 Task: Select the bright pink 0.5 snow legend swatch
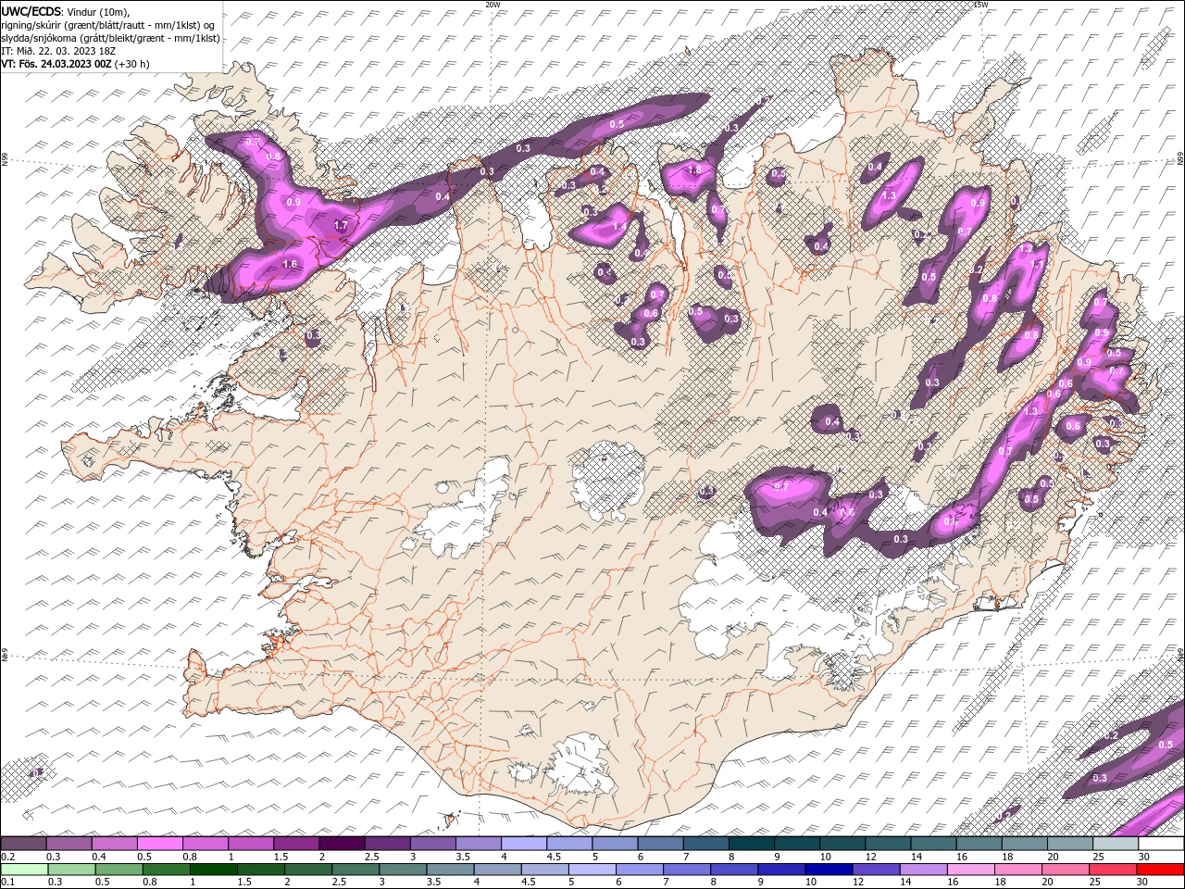159,844
